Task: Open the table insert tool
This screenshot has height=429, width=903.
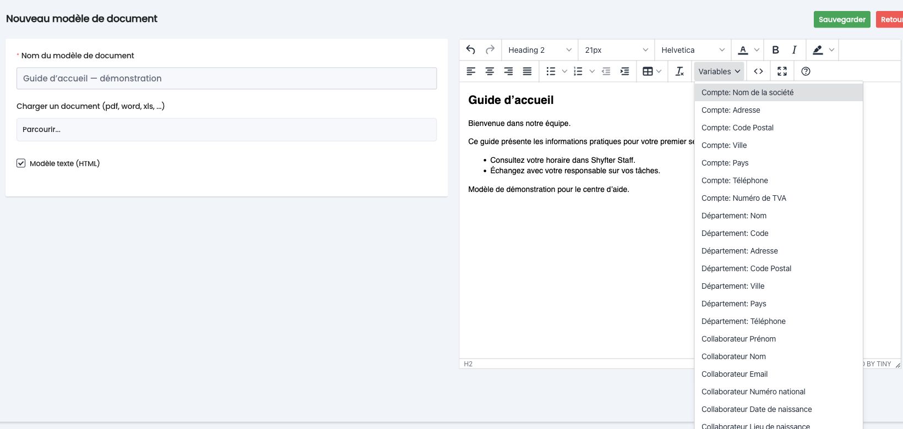Action: click(x=648, y=71)
